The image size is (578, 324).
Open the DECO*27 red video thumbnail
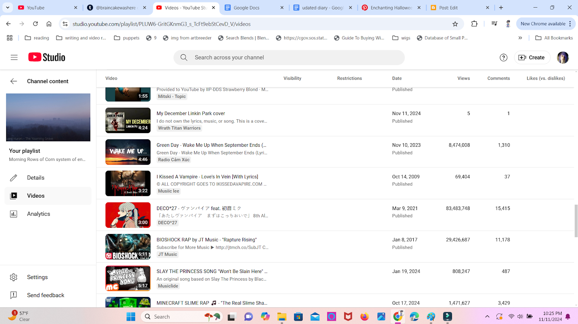(x=128, y=215)
